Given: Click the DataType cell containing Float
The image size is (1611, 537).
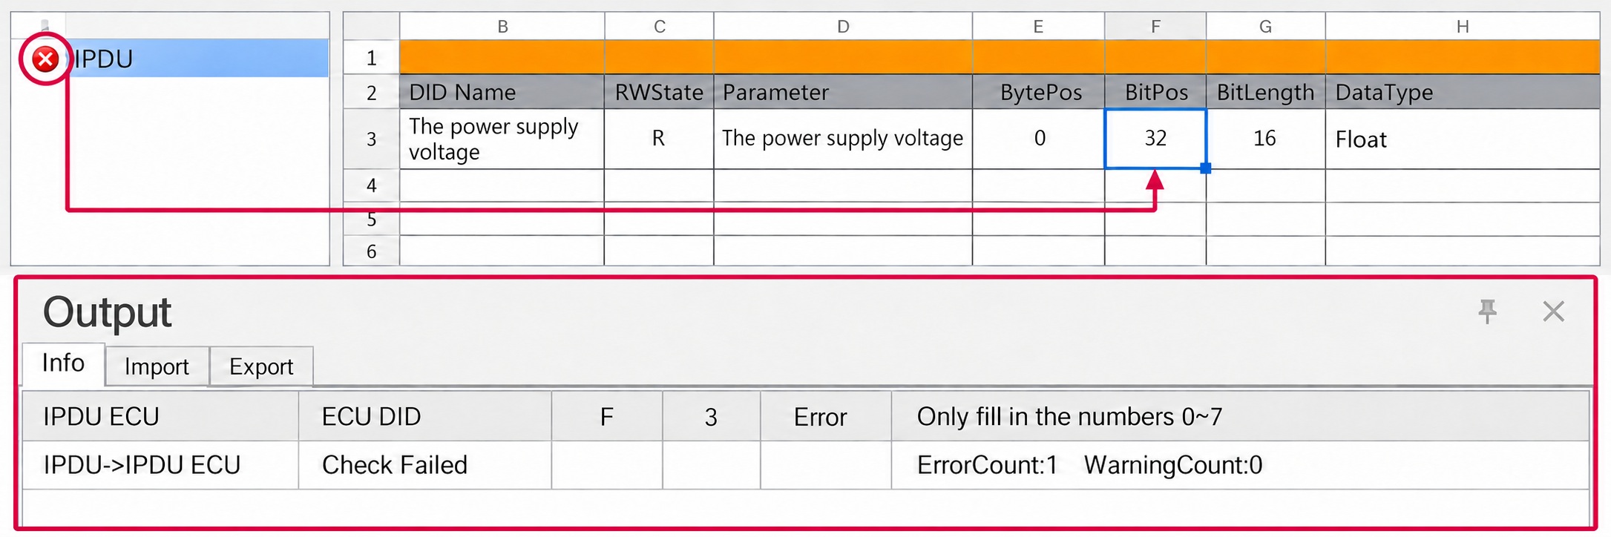Looking at the screenshot, I should (x=1463, y=139).
